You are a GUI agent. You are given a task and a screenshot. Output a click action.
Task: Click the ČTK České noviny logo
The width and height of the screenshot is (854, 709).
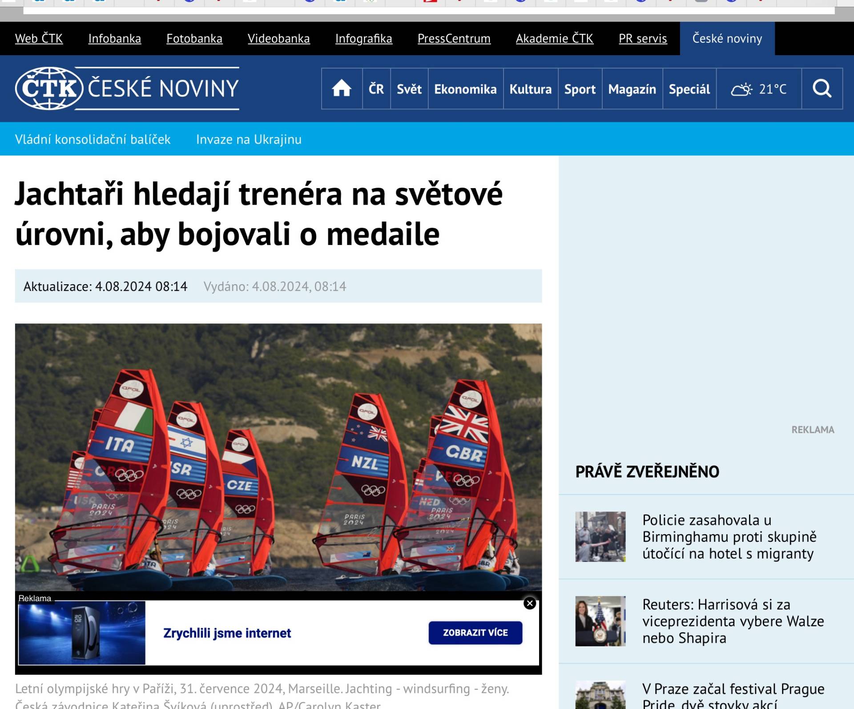127,88
